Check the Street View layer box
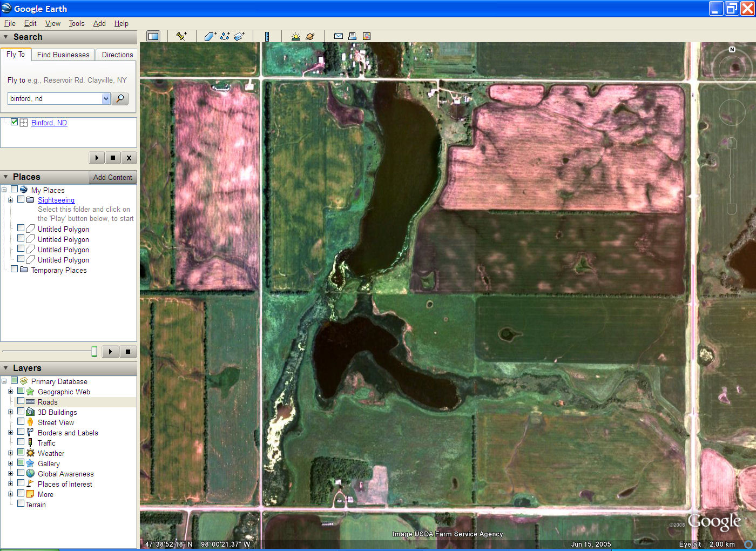The height and width of the screenshot is (551, 756). click(x=21, y=422)
